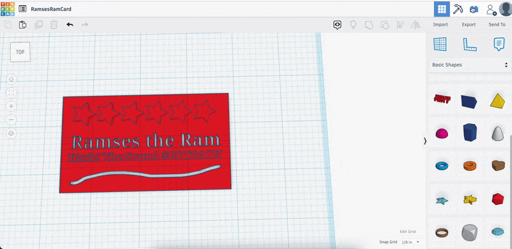Pick the orange Tube shape
512x249 pixels.
(470, 165)
